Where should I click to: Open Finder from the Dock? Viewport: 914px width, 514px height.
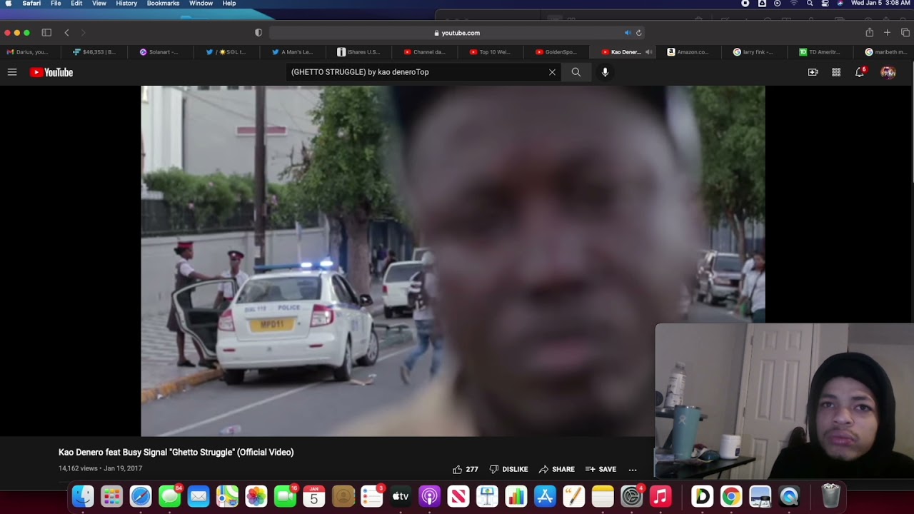83,496
